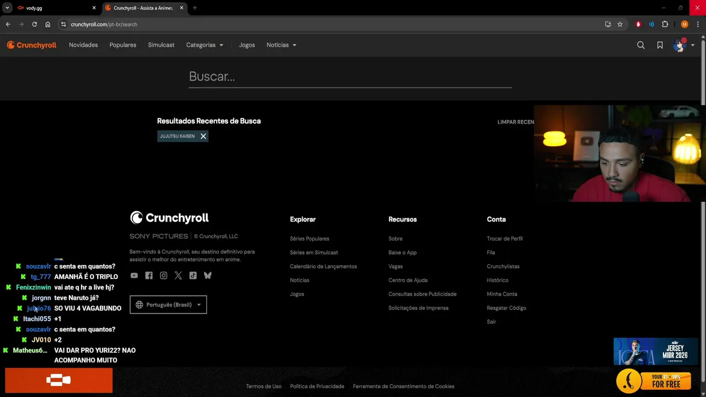Open Novidades in the navigation

click(x=83, y=45)
